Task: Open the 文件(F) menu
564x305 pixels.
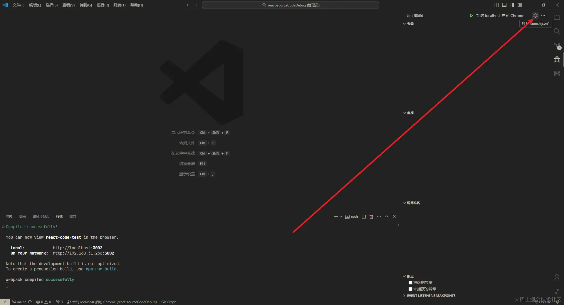Action: (x=19, y=5)
